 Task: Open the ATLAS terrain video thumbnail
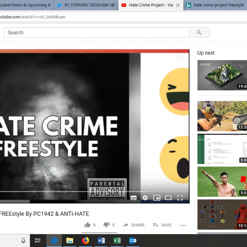tap(222, 75)
